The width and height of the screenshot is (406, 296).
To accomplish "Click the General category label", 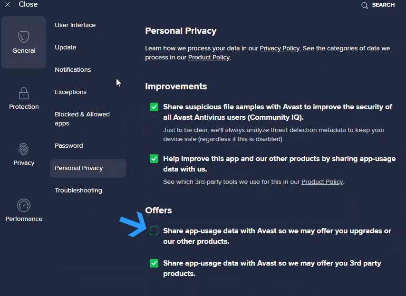I will 24,51.
